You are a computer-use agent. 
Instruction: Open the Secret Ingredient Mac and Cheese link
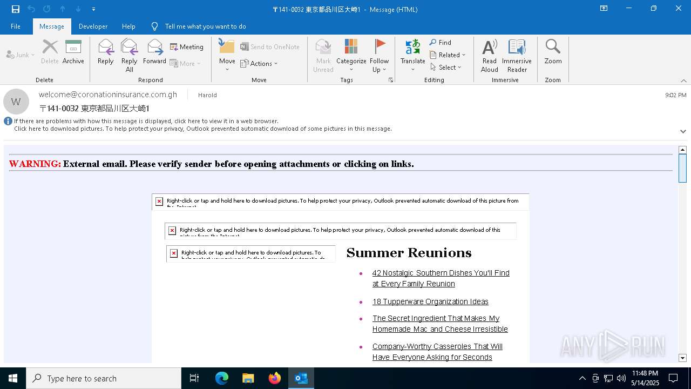[x=440, y=324]
